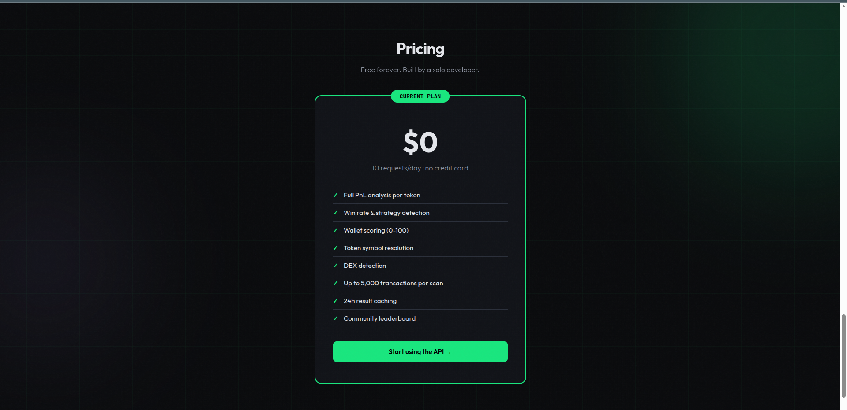Screen dimensions: 847x410
Task: Select the Full PnL analysis feature row
Action: click(420, 195)
